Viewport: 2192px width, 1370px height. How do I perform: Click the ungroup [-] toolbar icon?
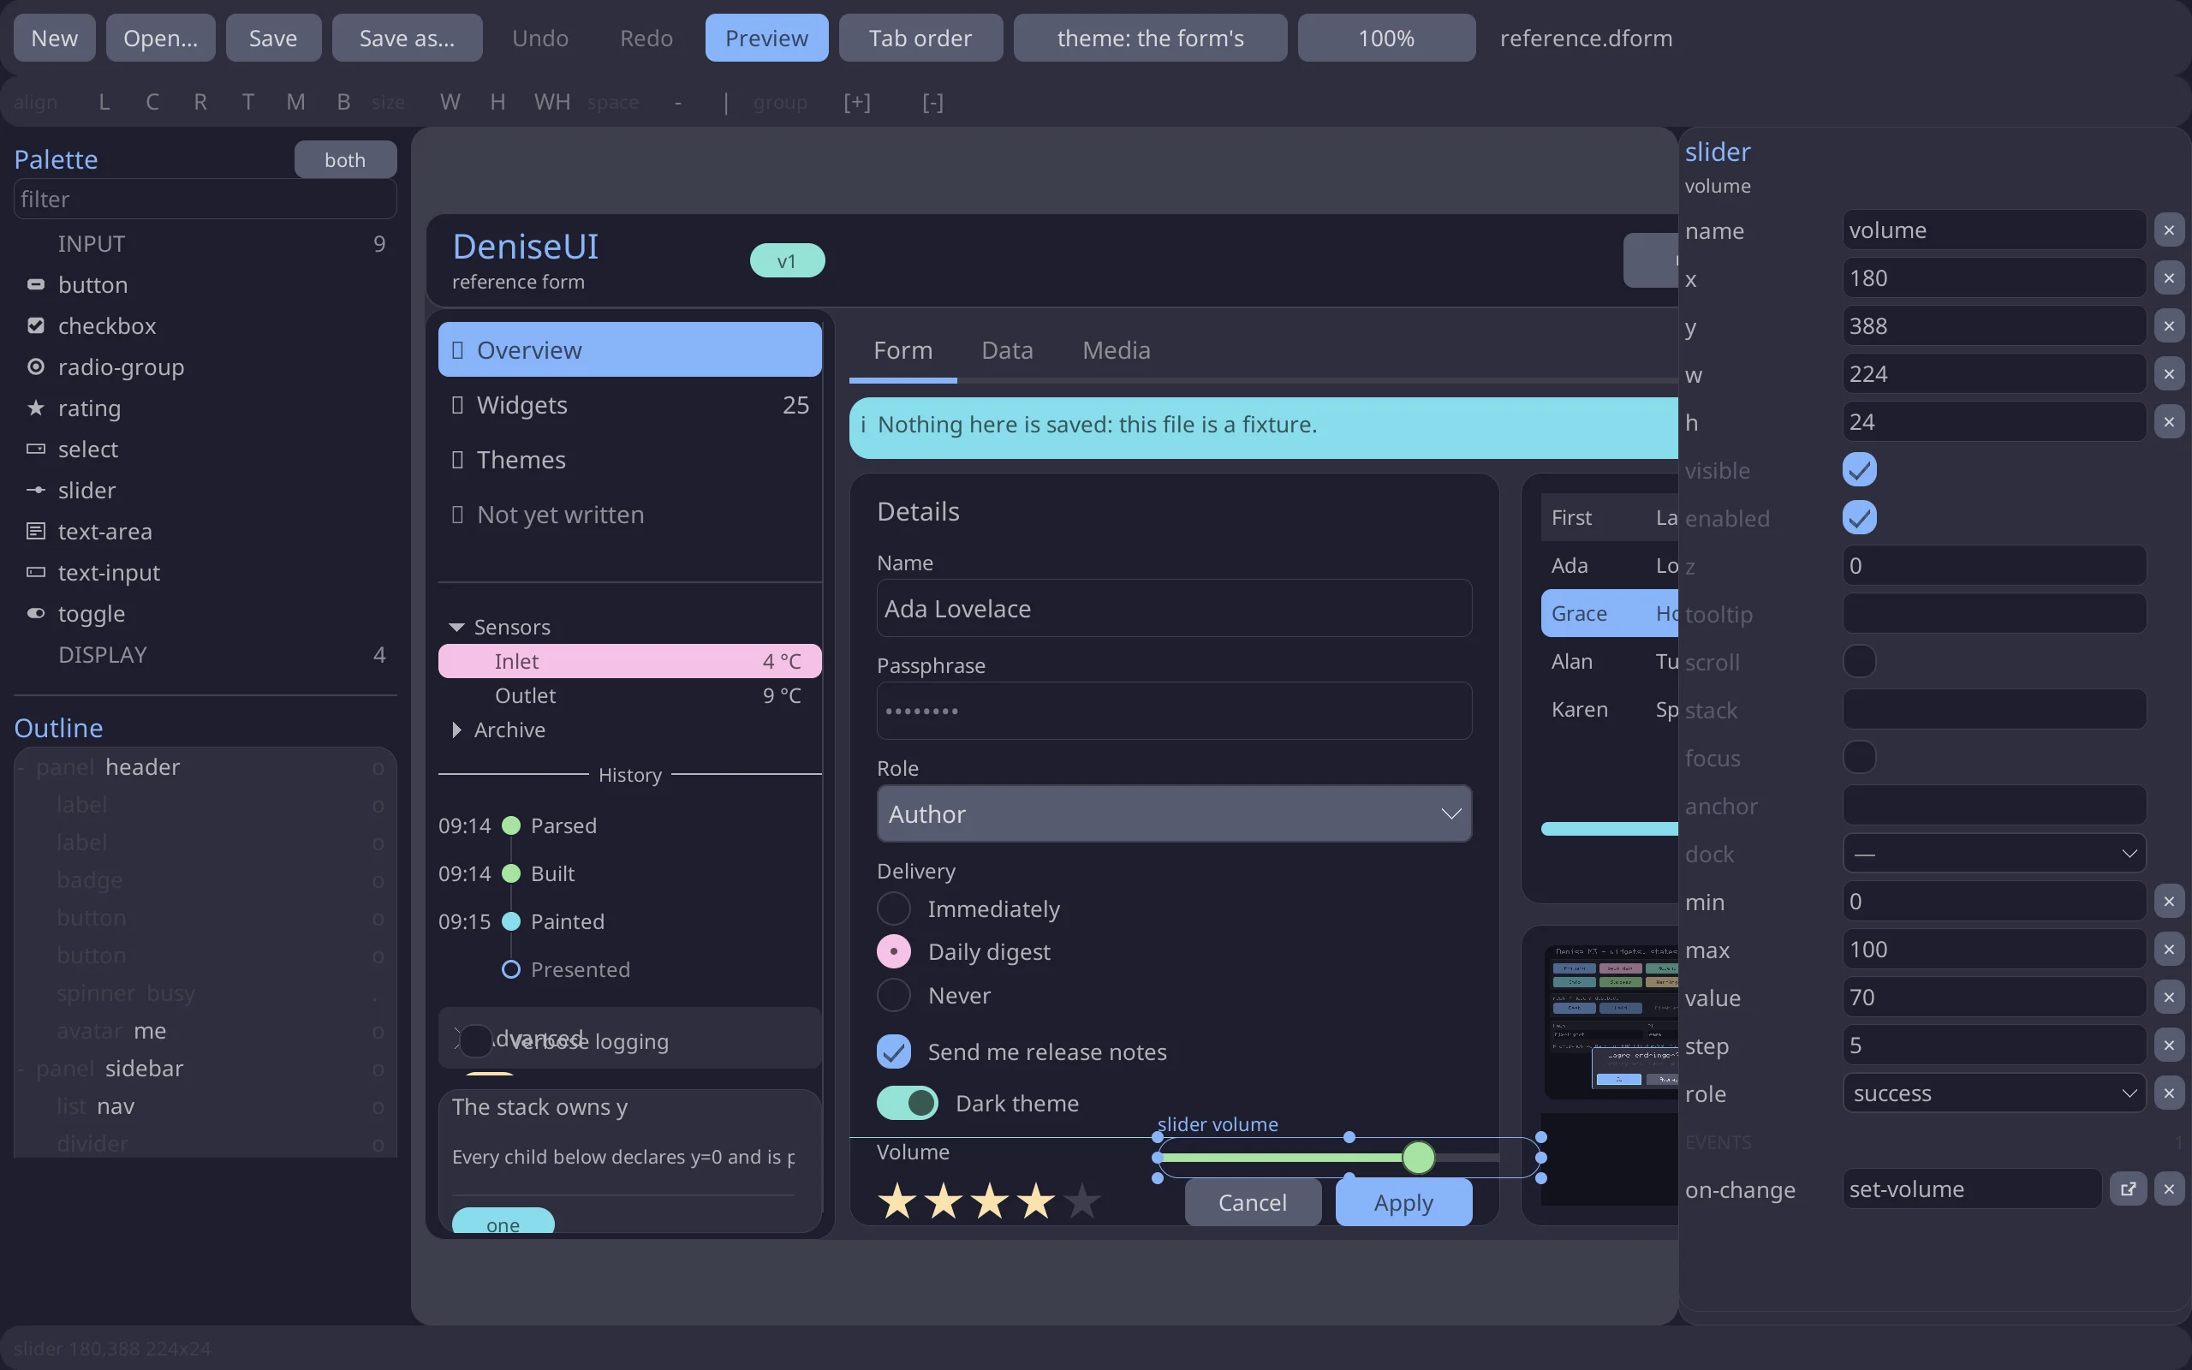tap(933, 103)
